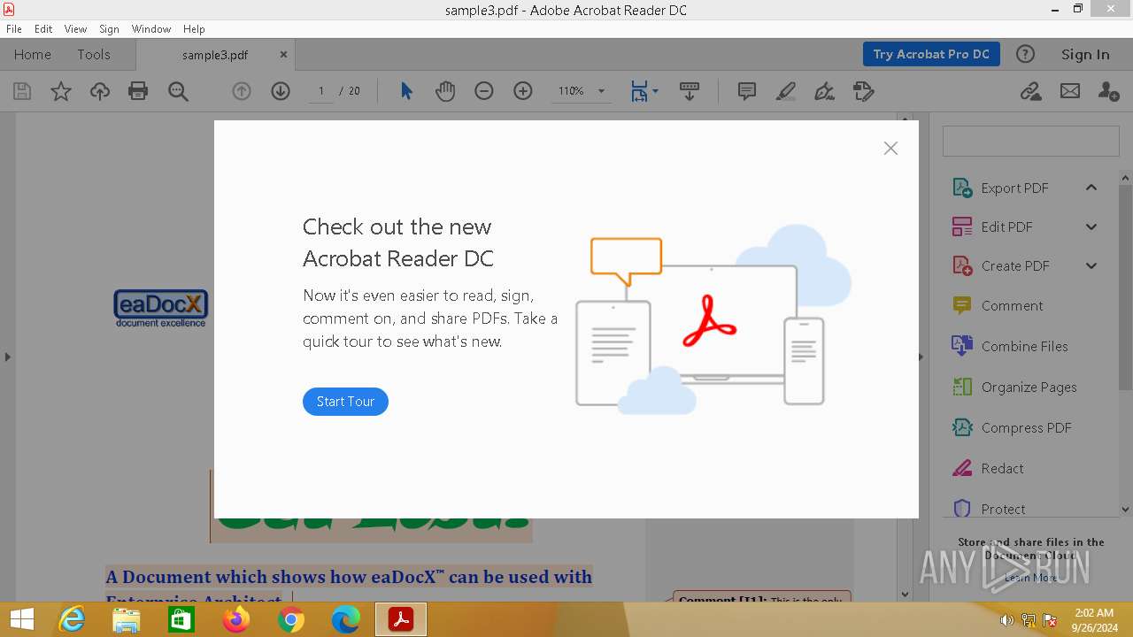Open the Windows Start menu

(21, 620)
